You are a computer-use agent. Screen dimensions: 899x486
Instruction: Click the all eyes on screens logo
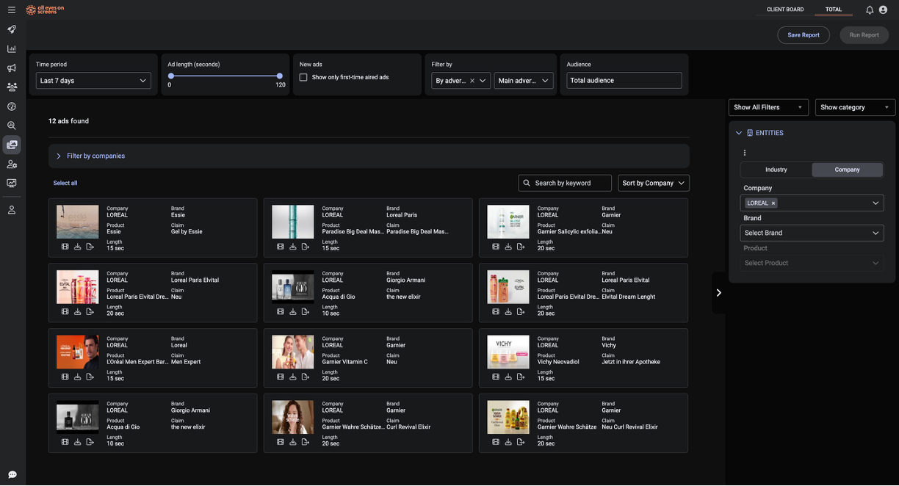(45, 10)
